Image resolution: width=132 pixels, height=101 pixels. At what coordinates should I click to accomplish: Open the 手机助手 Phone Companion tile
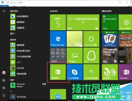click(75, 55)
